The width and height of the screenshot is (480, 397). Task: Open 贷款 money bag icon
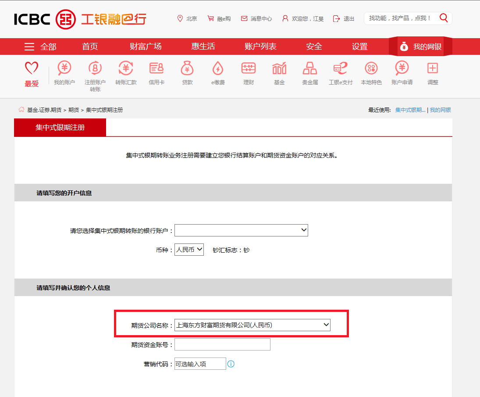pyautogui.click(x=187, y=68)
